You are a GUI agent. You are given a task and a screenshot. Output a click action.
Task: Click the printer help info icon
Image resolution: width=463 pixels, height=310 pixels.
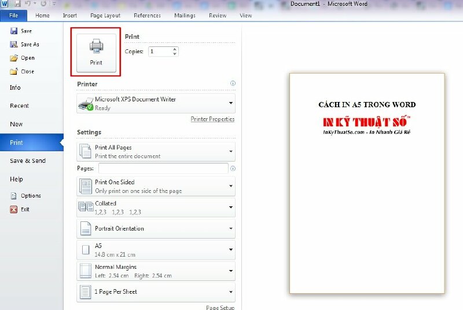click(x=233, y=83)
